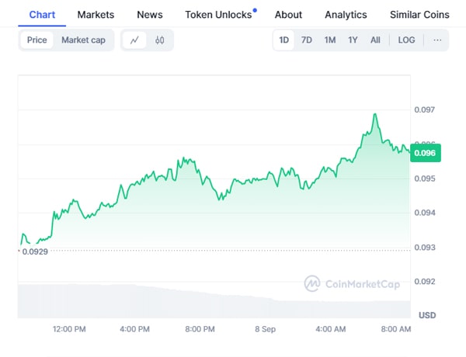
Task: Select the 1Y time range
Action: click(353, 40)
